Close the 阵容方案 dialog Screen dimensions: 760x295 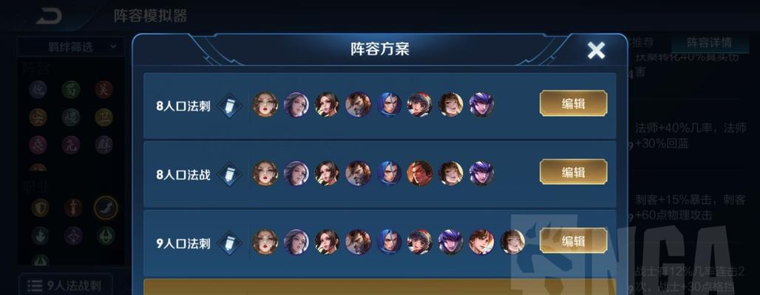pos(596,50)
